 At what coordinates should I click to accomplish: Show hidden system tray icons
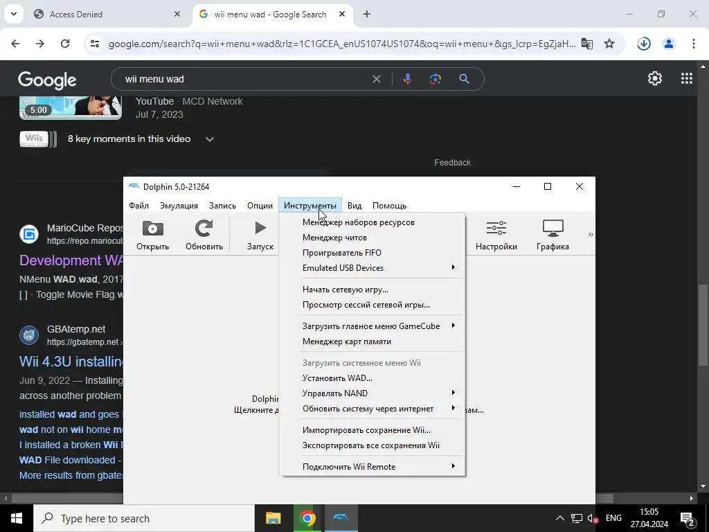coord(559,518)
